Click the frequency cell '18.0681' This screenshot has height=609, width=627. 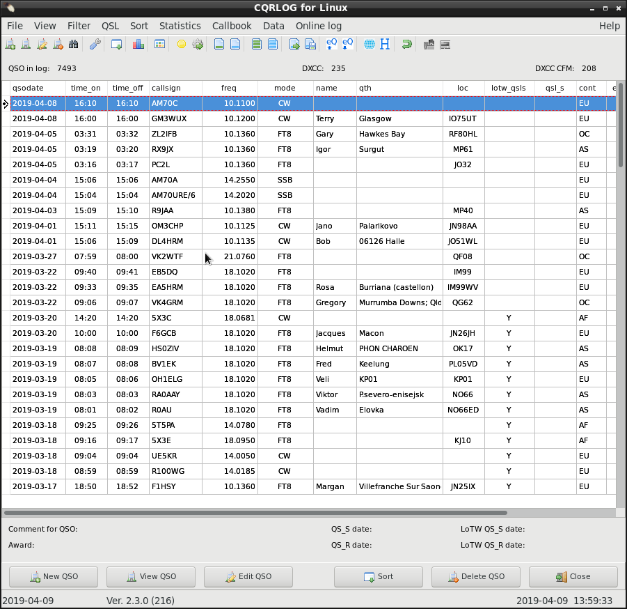[x=230, y=318]
